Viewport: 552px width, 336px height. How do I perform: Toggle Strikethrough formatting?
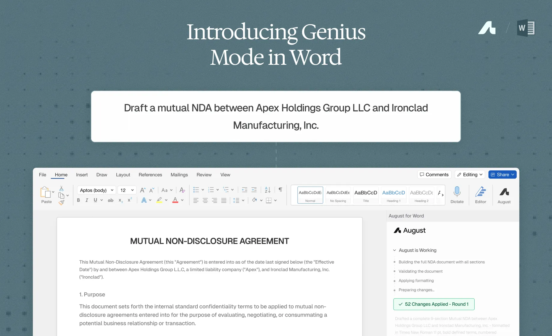(x=111, y=200)
